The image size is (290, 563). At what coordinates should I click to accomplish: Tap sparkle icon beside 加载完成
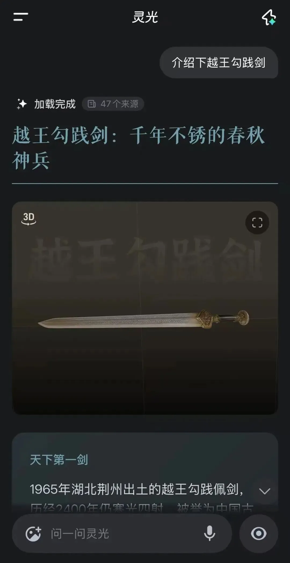click(x=22, y=104)
